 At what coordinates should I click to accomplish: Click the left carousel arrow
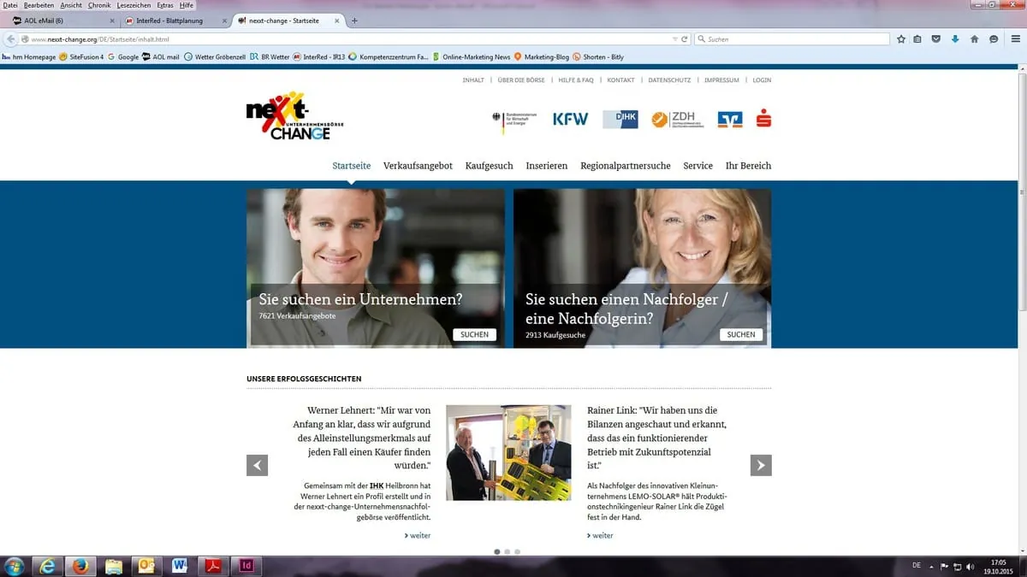click(x=257, y=465)
